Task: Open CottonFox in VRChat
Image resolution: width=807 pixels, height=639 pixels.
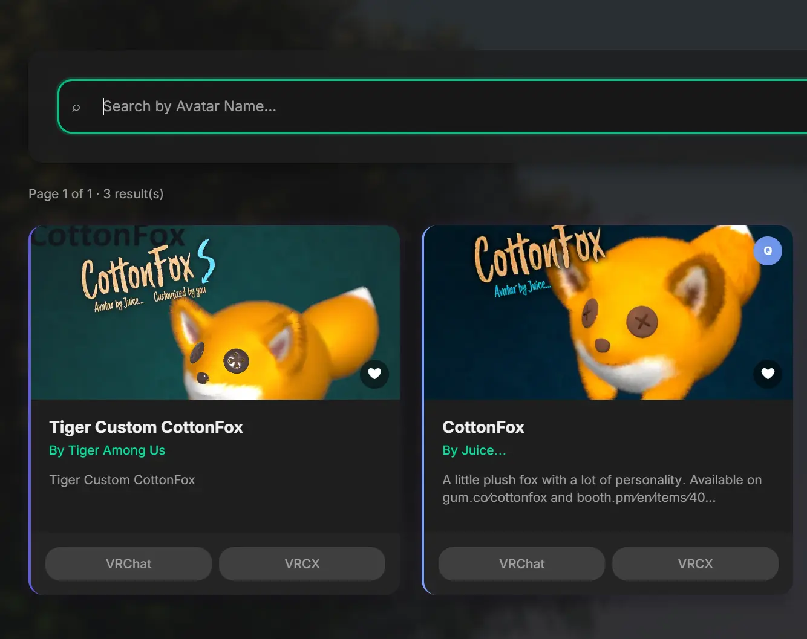Action: tap(521, 563)
